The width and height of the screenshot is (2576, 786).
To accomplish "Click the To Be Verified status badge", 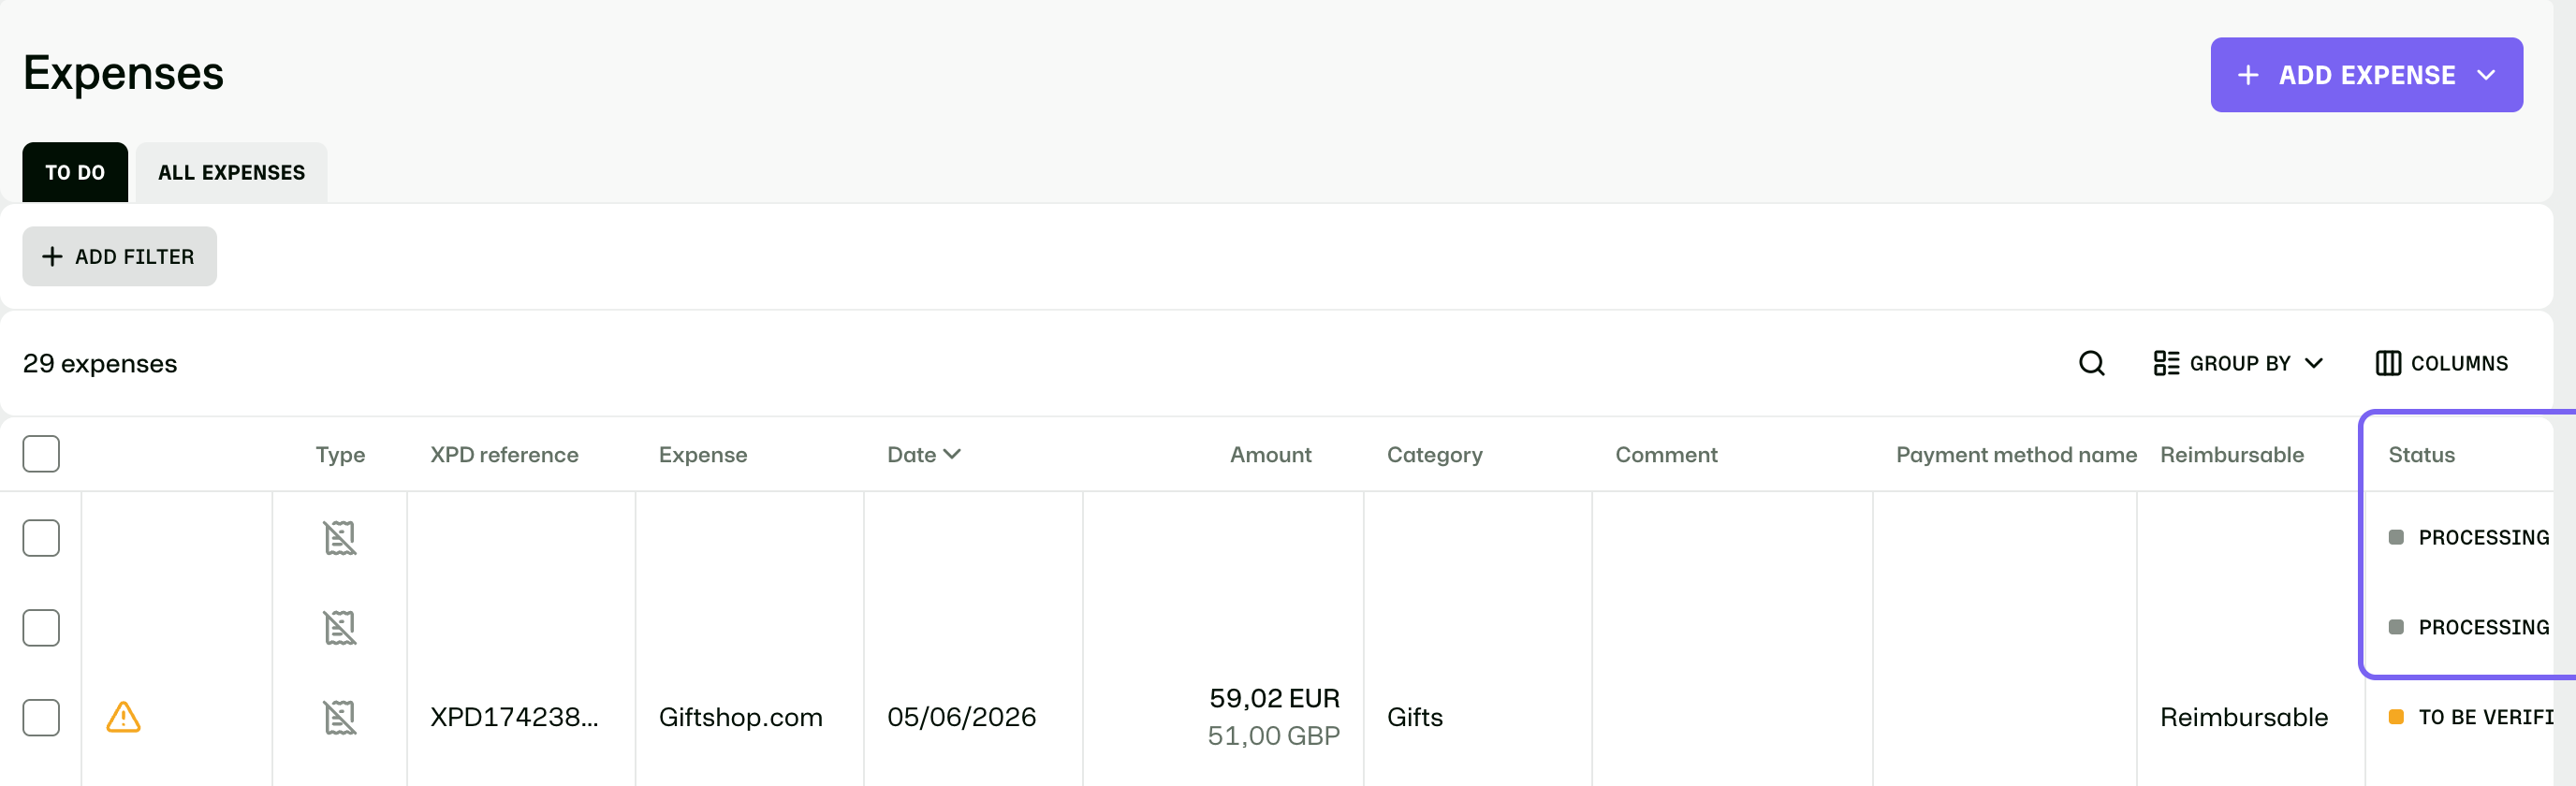I will pos(2470,717).
